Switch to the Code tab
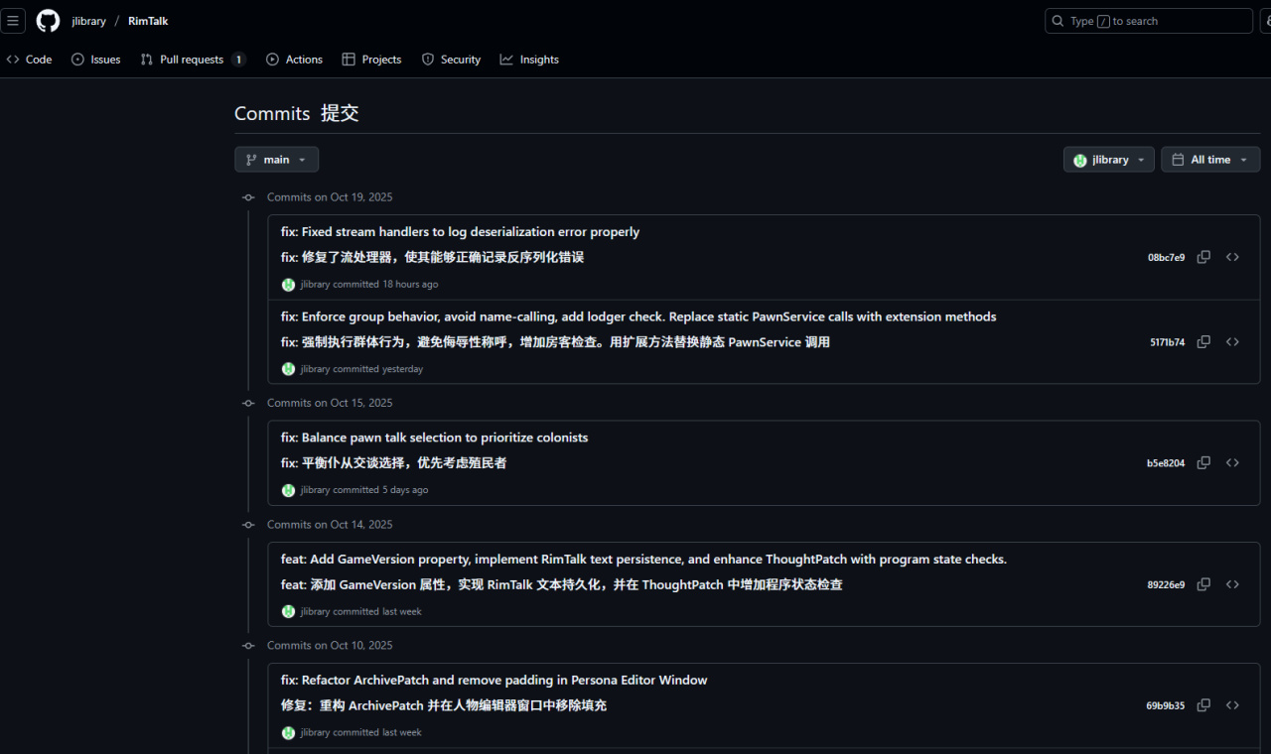This screenshot has height=754, width=1271. (29, 60)
